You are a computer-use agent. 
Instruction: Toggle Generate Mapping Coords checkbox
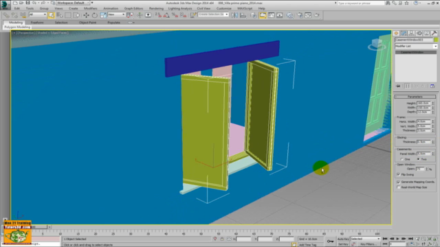[x=399, y=182]
